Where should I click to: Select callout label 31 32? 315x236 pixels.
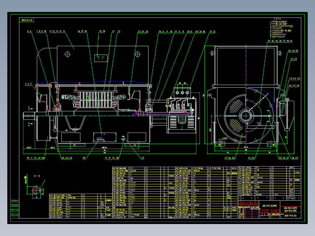(x=212, y=32)
